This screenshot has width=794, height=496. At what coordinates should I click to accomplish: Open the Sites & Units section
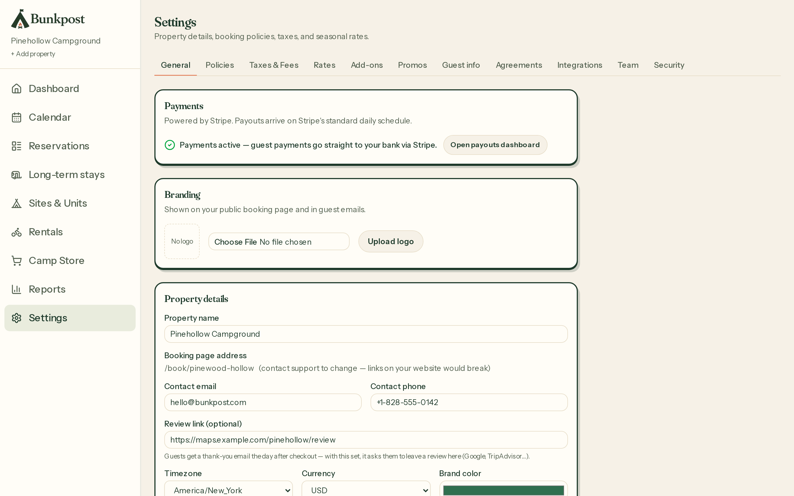click(x=70, y=203)
